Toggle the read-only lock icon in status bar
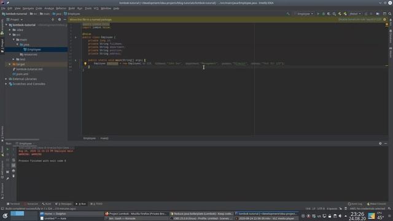Screen dimensions: 393x221 point(341,209)
